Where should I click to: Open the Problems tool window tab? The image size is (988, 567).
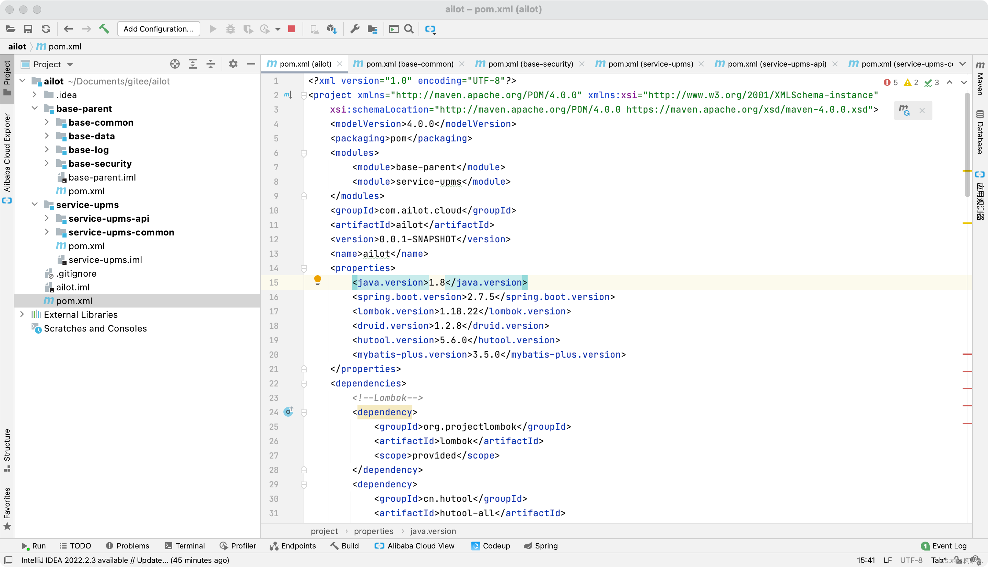[x=128, y=546]
